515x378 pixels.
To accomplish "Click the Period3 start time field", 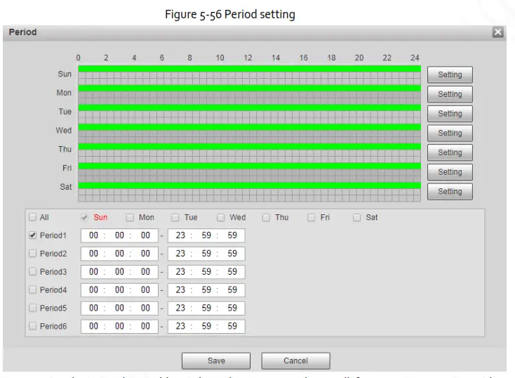I will [x=119, y=272].
